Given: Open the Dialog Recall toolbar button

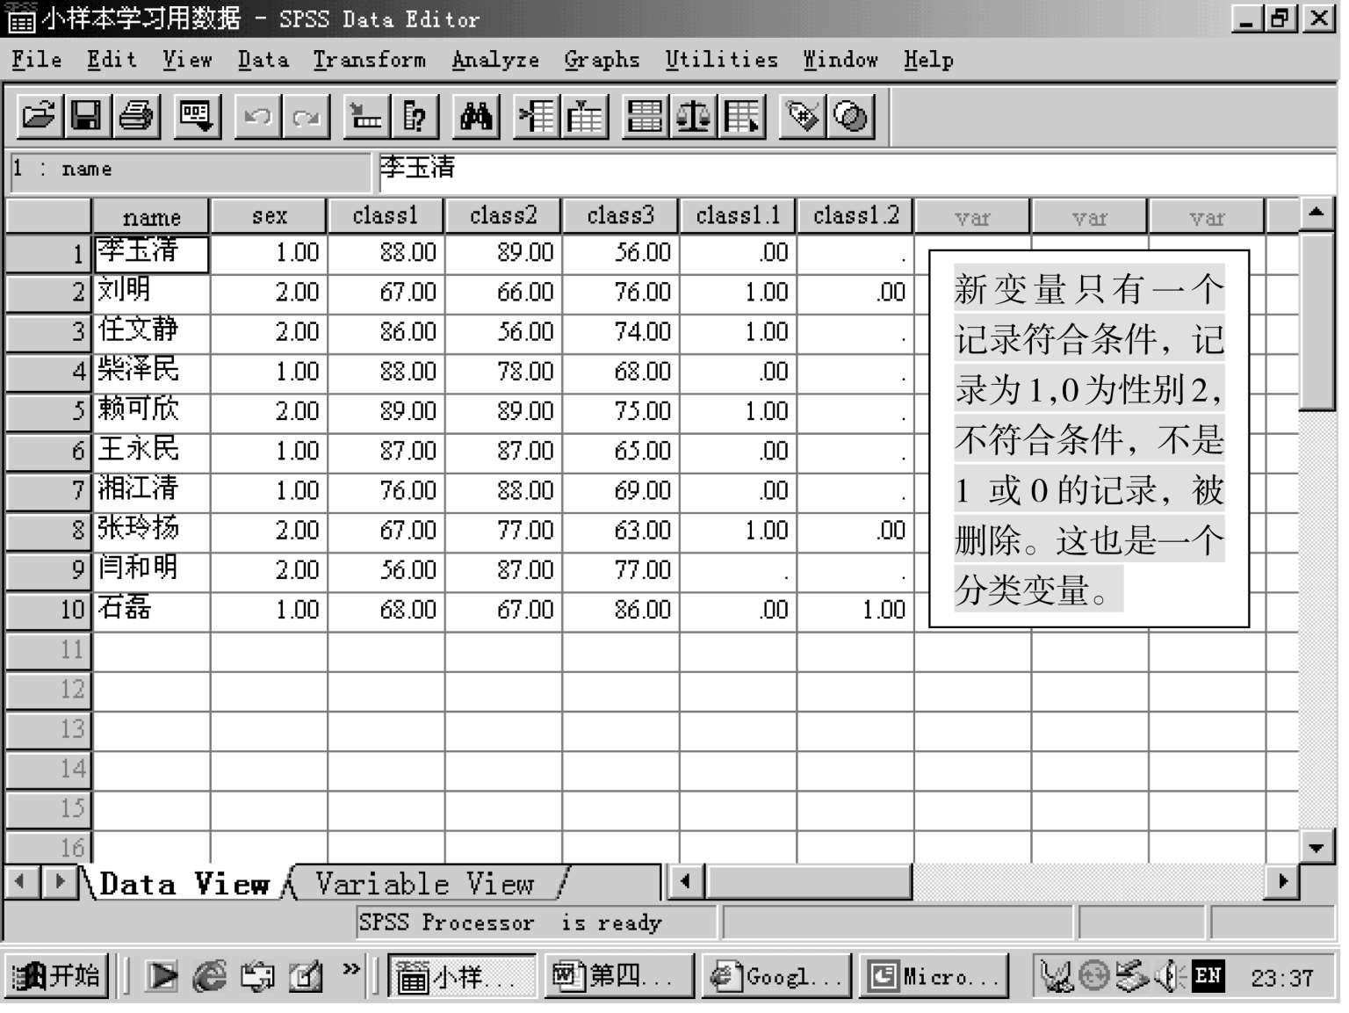Looking at the screenshot, I should click(x=196, y=116).
